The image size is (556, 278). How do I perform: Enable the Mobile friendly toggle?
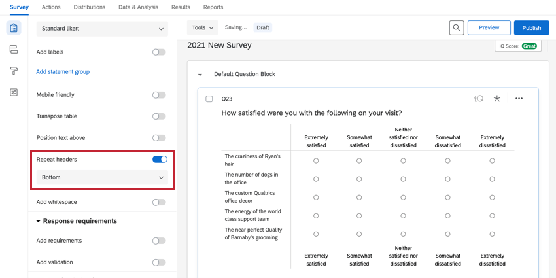(x=159, y=95)
